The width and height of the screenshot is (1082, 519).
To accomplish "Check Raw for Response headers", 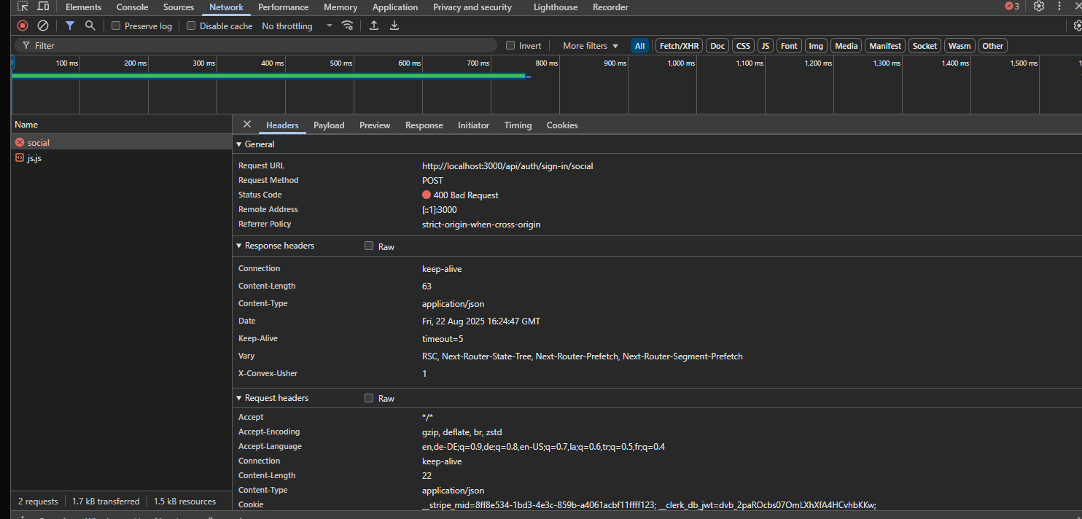I will tap(369, 246).
